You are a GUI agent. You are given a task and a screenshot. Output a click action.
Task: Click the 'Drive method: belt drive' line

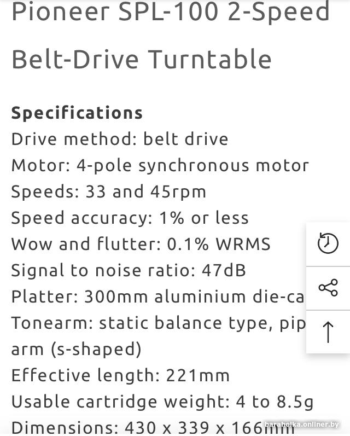120,139
